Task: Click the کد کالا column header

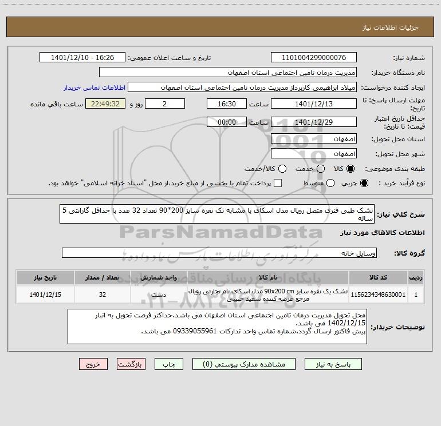Action: (x=378, y=277)
